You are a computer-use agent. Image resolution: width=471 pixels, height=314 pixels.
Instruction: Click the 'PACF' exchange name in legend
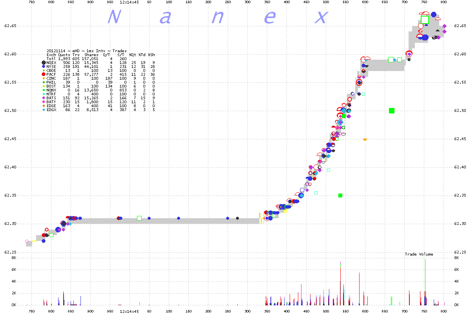51,74
